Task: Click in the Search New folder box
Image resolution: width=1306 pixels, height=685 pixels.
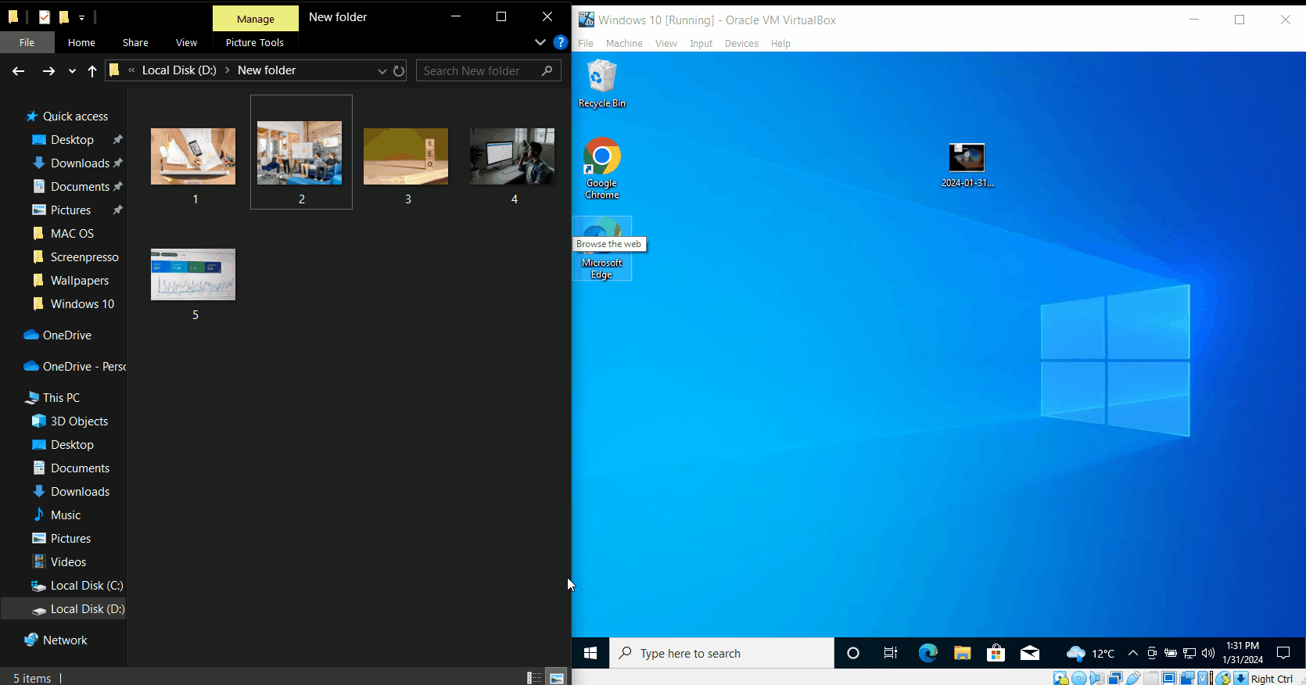Action: 489,71
